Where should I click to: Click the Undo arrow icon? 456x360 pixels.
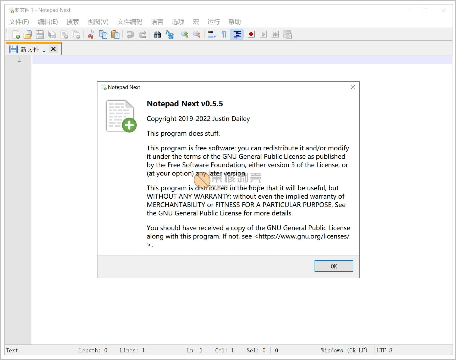[130, 34]
